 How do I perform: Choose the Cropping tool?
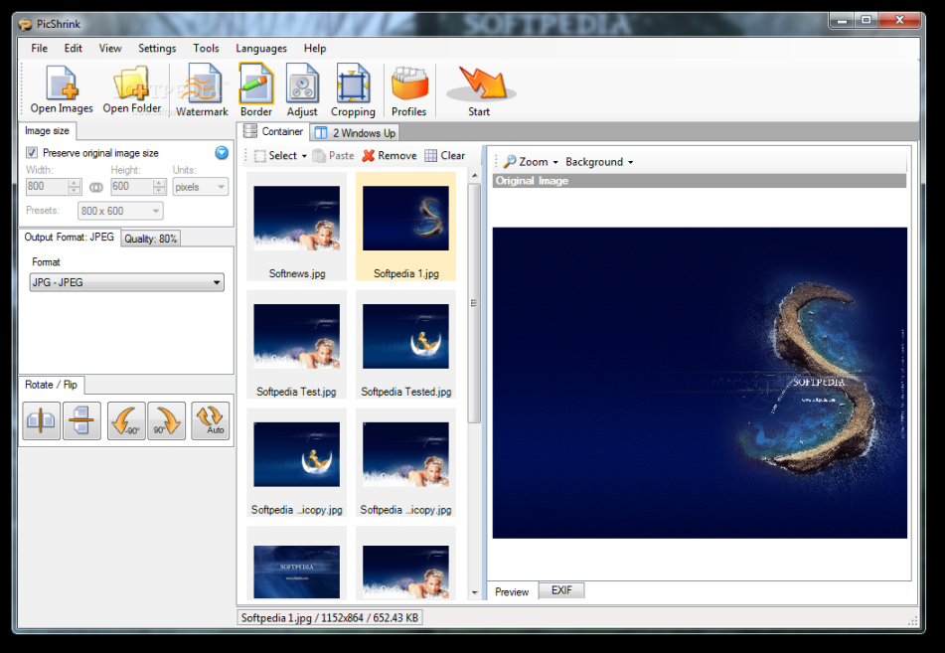click(x=353, y=89)
